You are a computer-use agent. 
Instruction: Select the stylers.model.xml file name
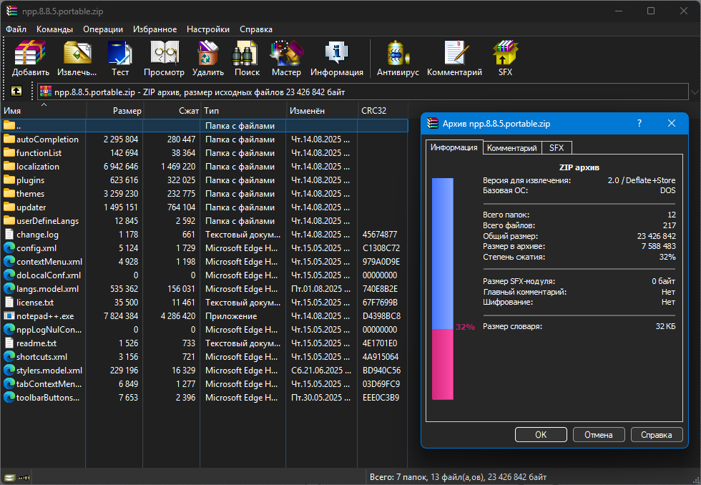[49, 370]
